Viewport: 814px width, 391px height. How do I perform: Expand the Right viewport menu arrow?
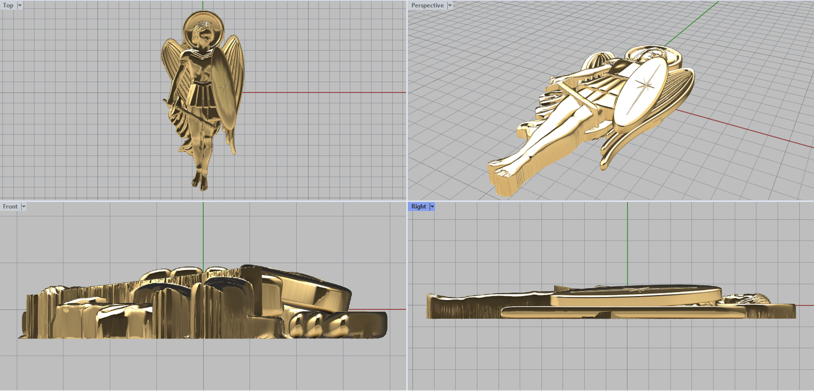coord(432,207)
